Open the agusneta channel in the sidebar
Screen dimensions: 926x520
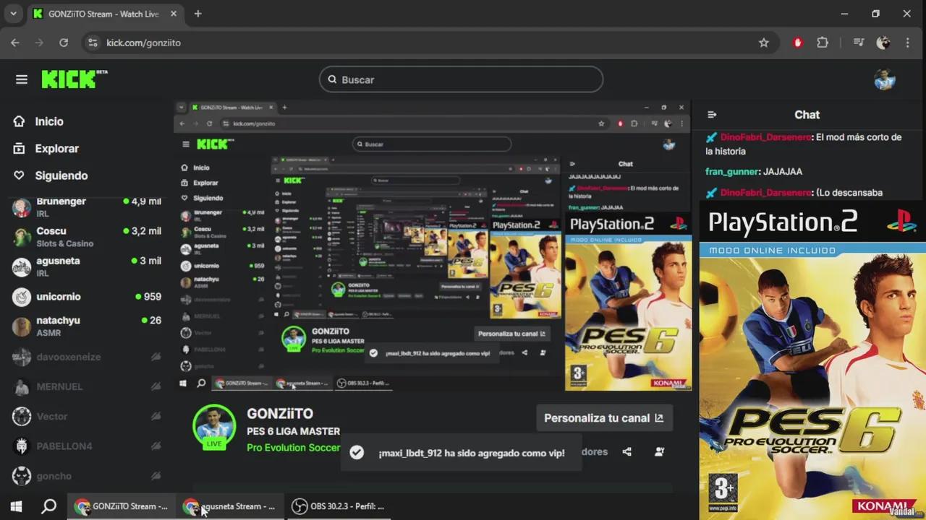pyautogui.click(x=87, y=266)
